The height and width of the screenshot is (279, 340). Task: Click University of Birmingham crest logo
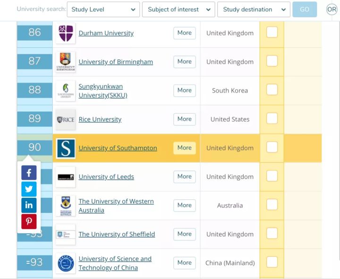pos(66,62)
